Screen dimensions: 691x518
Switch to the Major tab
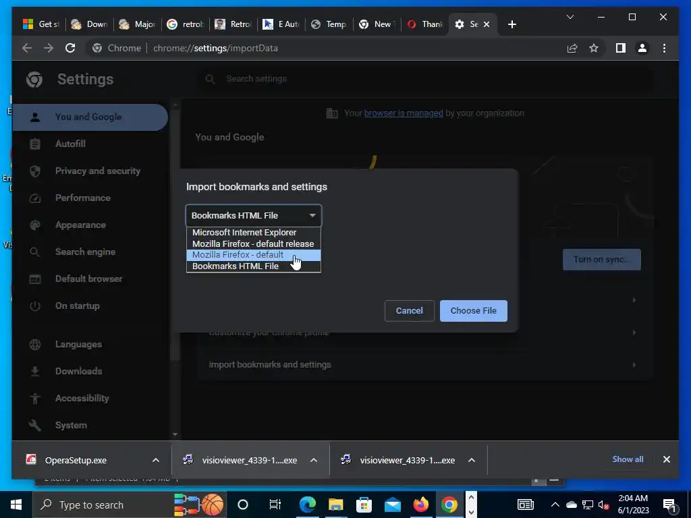138,24
